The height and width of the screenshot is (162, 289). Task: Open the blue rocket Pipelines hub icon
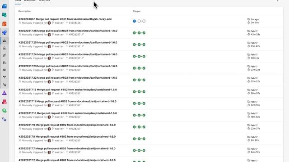click(x=4, y=33)
